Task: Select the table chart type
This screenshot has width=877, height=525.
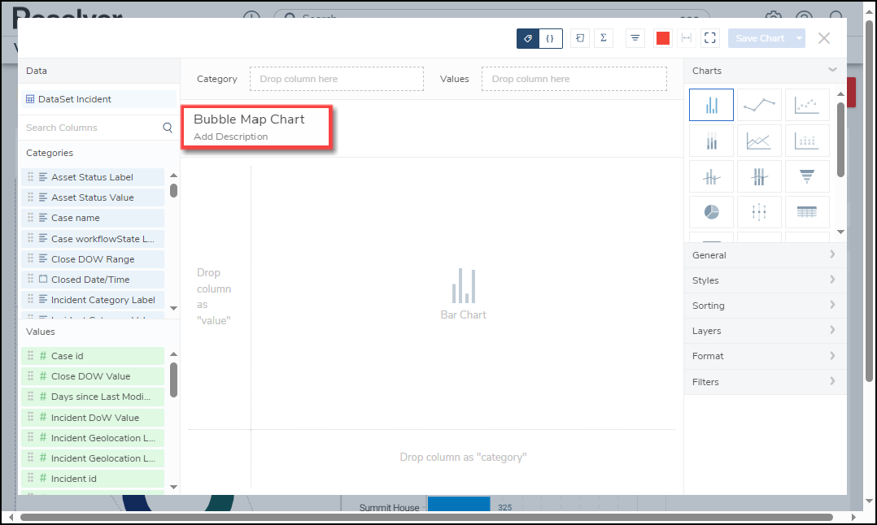Action: point(806,212)
